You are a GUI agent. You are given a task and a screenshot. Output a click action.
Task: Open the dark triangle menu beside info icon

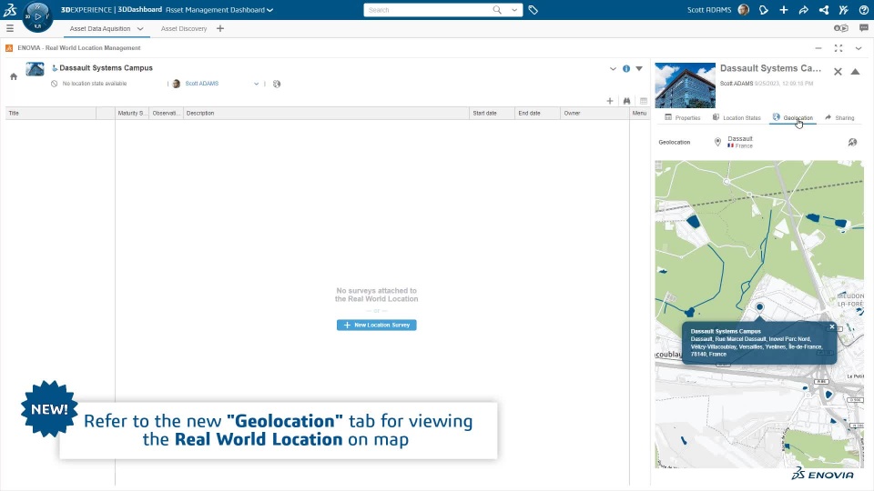(639, 68)
